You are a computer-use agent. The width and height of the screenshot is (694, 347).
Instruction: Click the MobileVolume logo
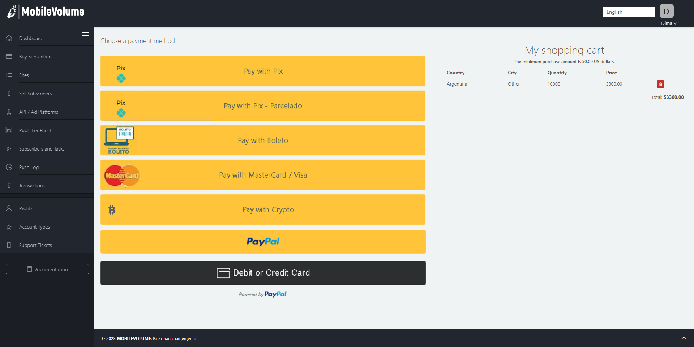point(46,12)
